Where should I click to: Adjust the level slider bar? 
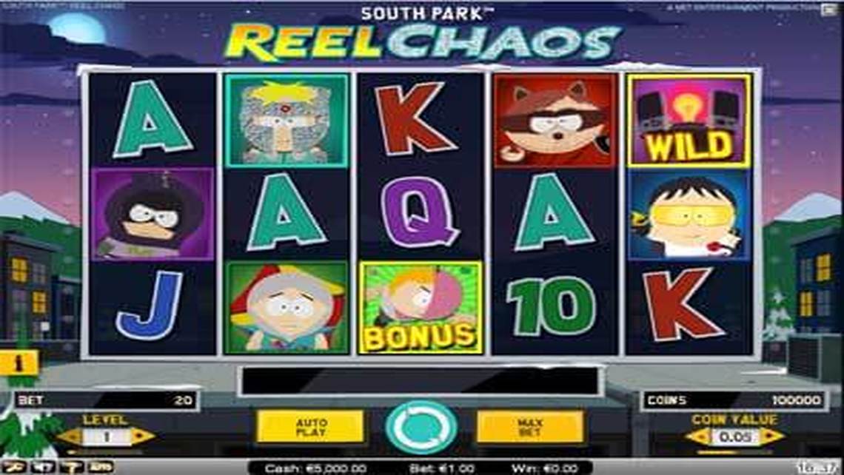point(105,452)
